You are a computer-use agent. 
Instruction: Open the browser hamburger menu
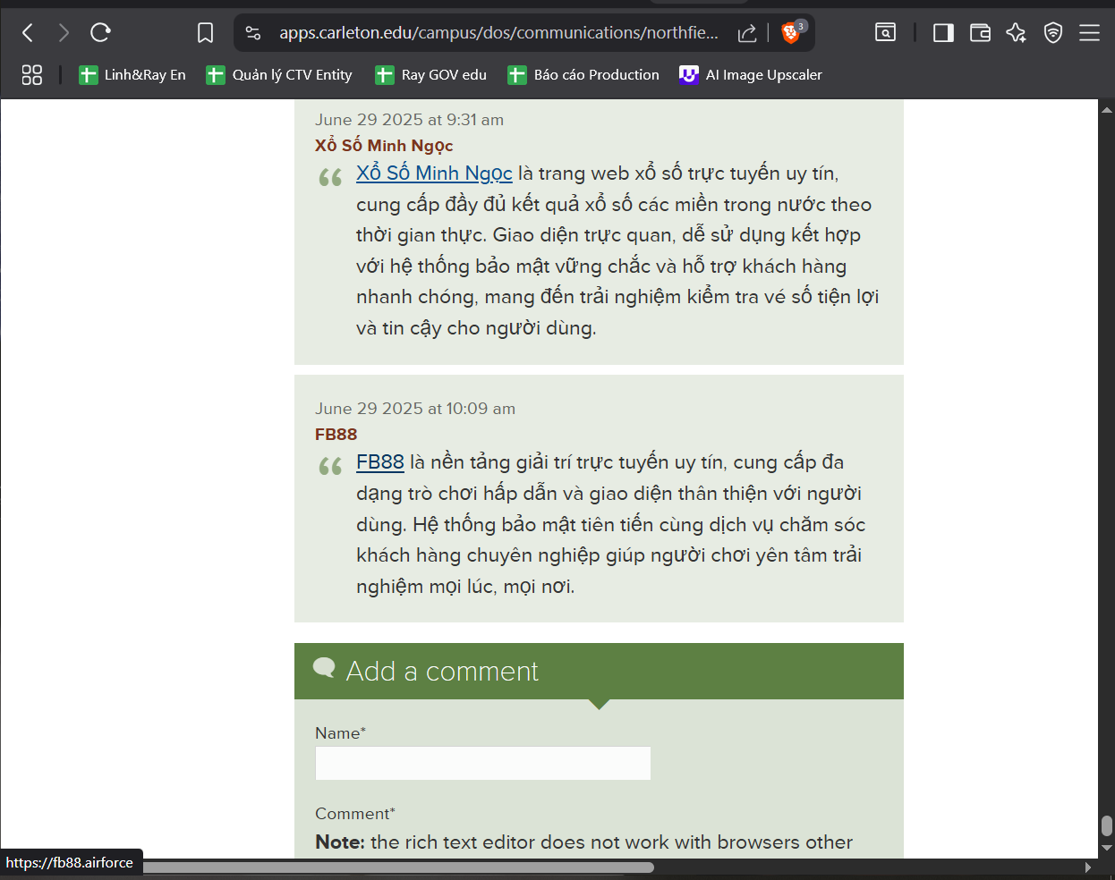coord(1089,33)
